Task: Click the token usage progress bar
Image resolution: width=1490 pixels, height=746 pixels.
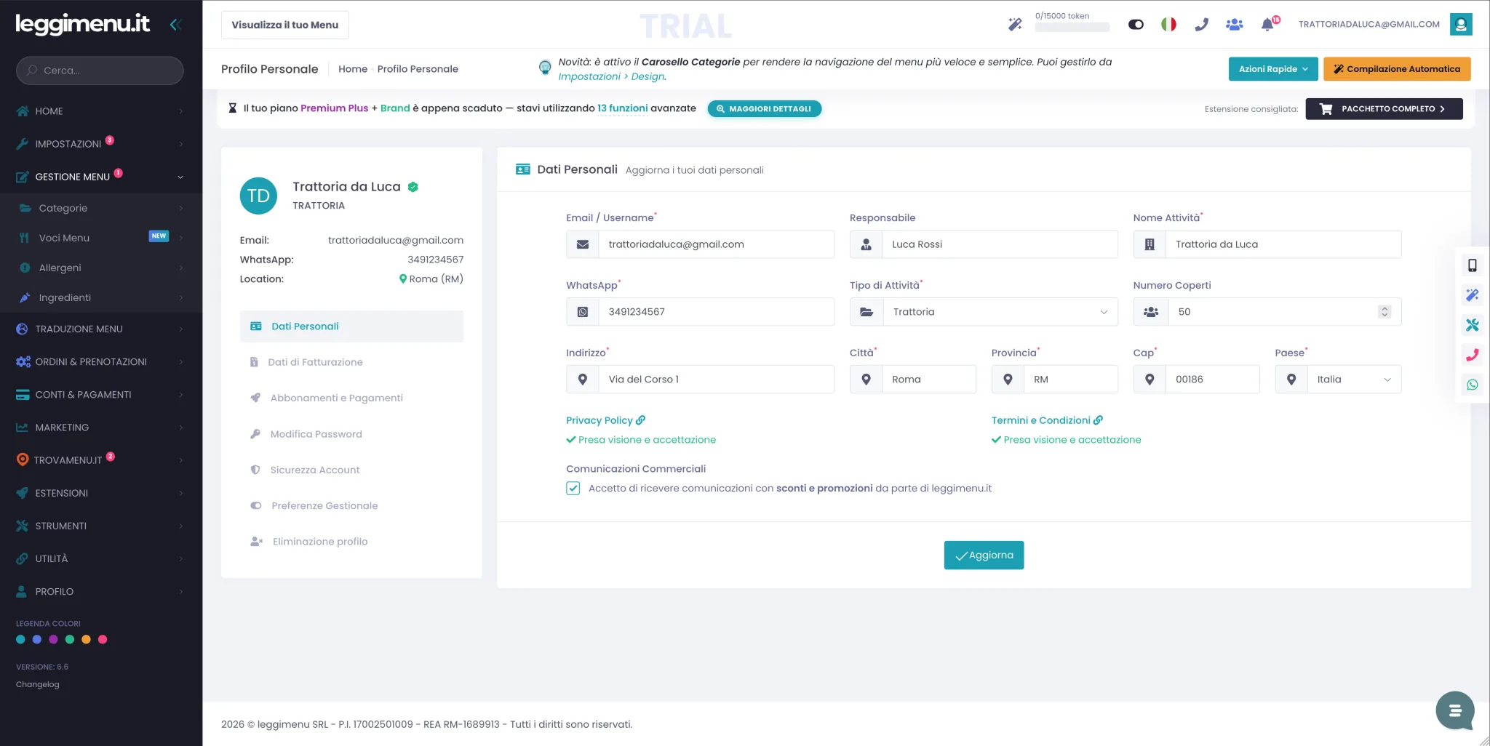Action: click(x=1072, y=28)
